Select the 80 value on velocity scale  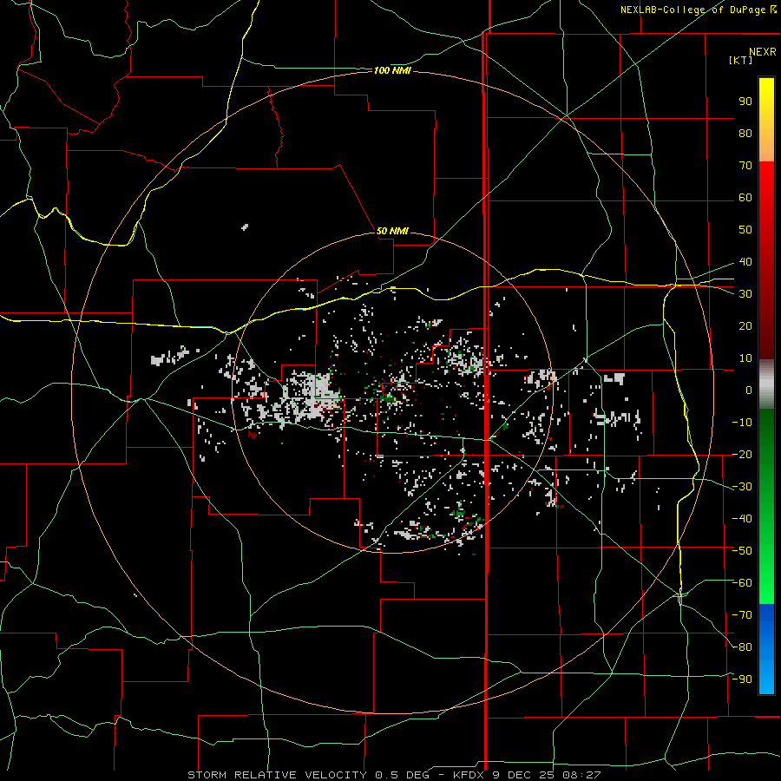[x=745, y=134]
